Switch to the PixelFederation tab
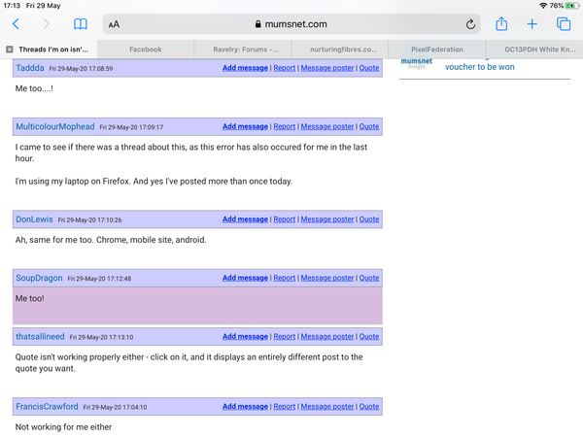 pyautogui.click(x=437, y=50)
